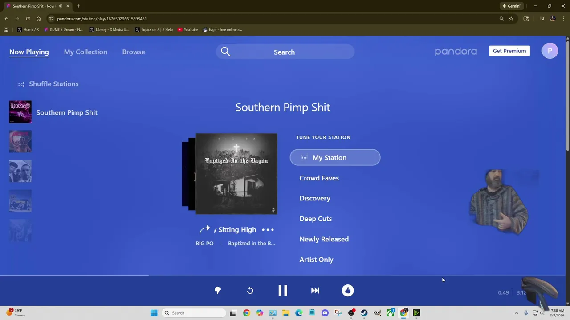This screenshot has height=320, width=570.
Task: Click the BIG PO artist link
Action: point(204,244)
